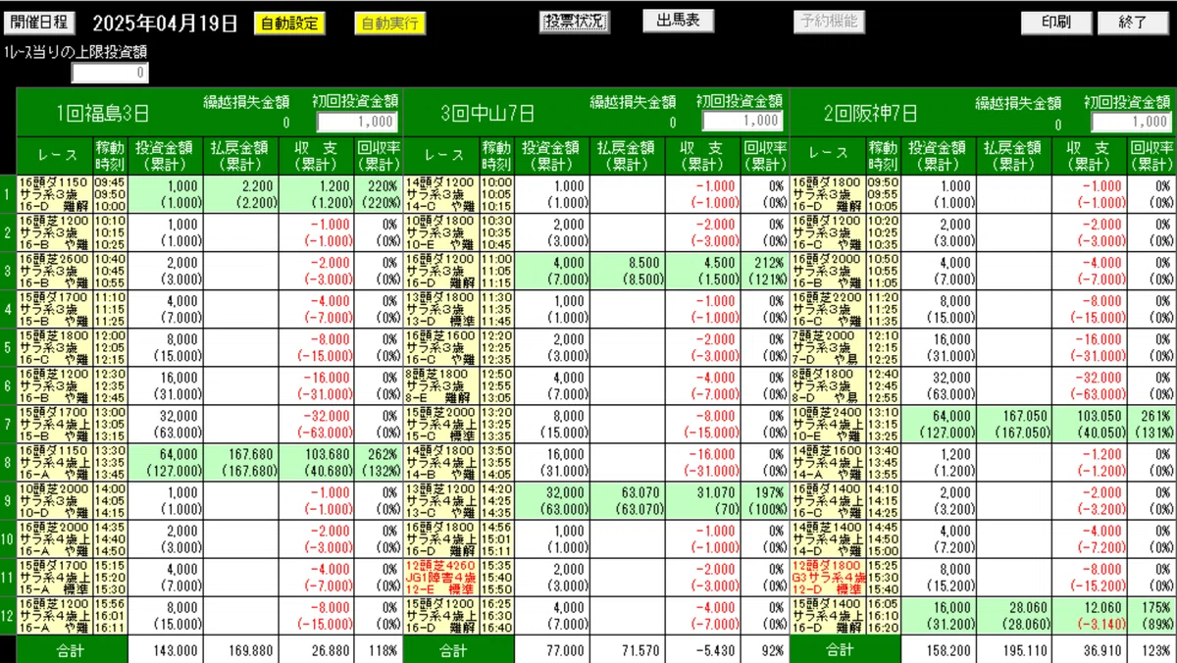Click Hanshin 回収率 column header
This screenshot has width=1177, height=663.
pyautogui.click(x=1151, y=156)
